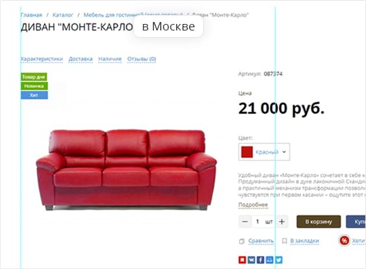Image resolution: width=366 pixels, height=269 pixels.
Task: Open the Характеристики tab
Action: (x=42, y=59)
